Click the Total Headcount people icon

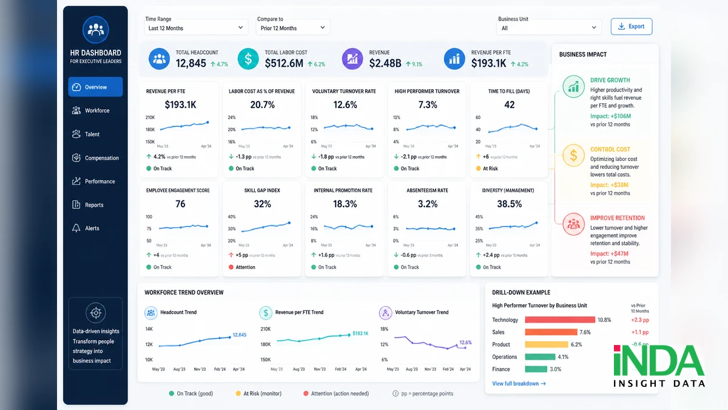(159, 59)
